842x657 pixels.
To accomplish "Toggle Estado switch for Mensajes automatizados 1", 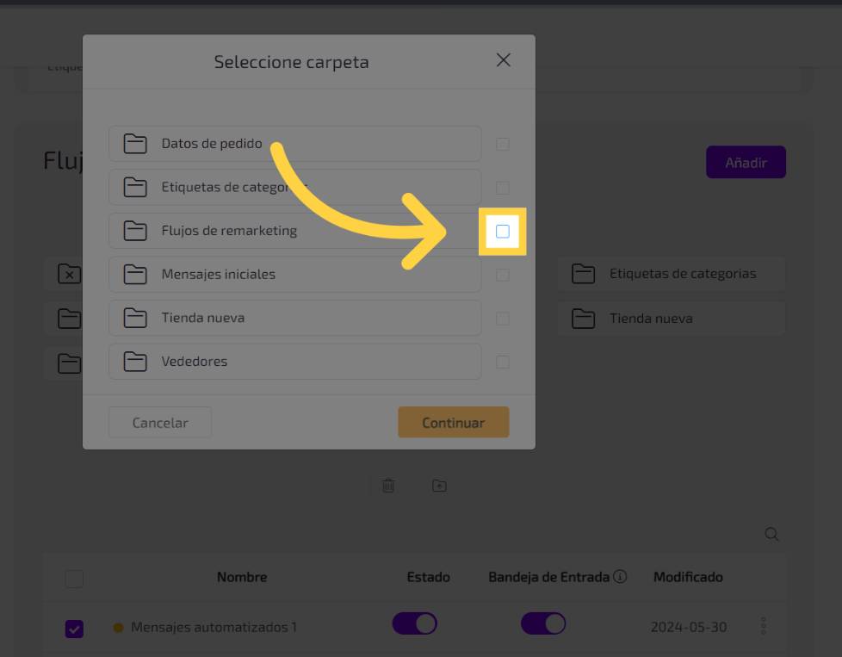I will tap(415, 624).
